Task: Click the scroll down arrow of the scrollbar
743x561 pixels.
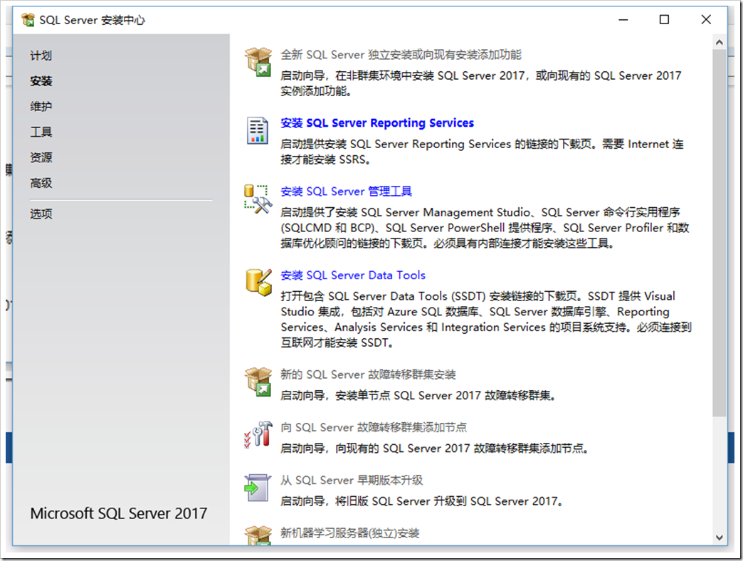Action: [x=720, y=538]
